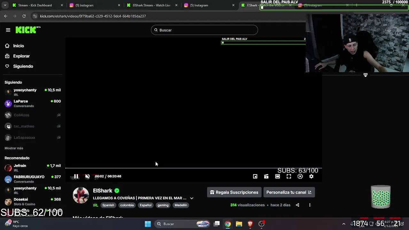The width and height of the screenshot is (409, 230).
Task: Open the browser tab search dropdown
Action: point(5,5)
